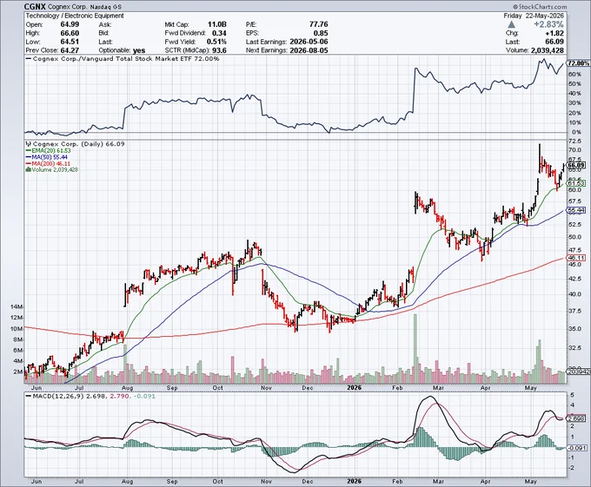This screenshot has width=591, height=487.
Task: Click the MA(50) 55.44 legend entry
Action: click(47, 157)
